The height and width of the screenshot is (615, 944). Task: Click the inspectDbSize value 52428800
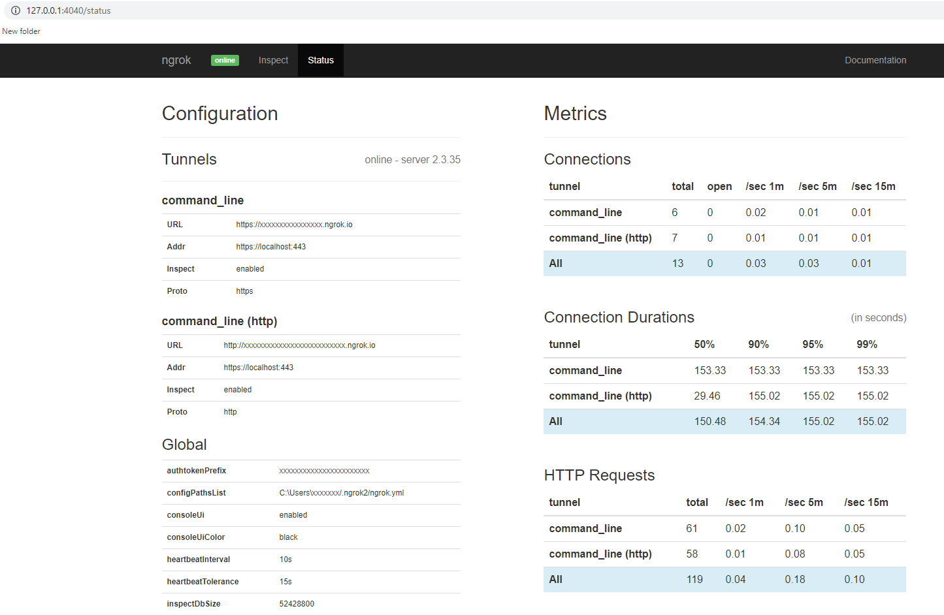(297, 604)
